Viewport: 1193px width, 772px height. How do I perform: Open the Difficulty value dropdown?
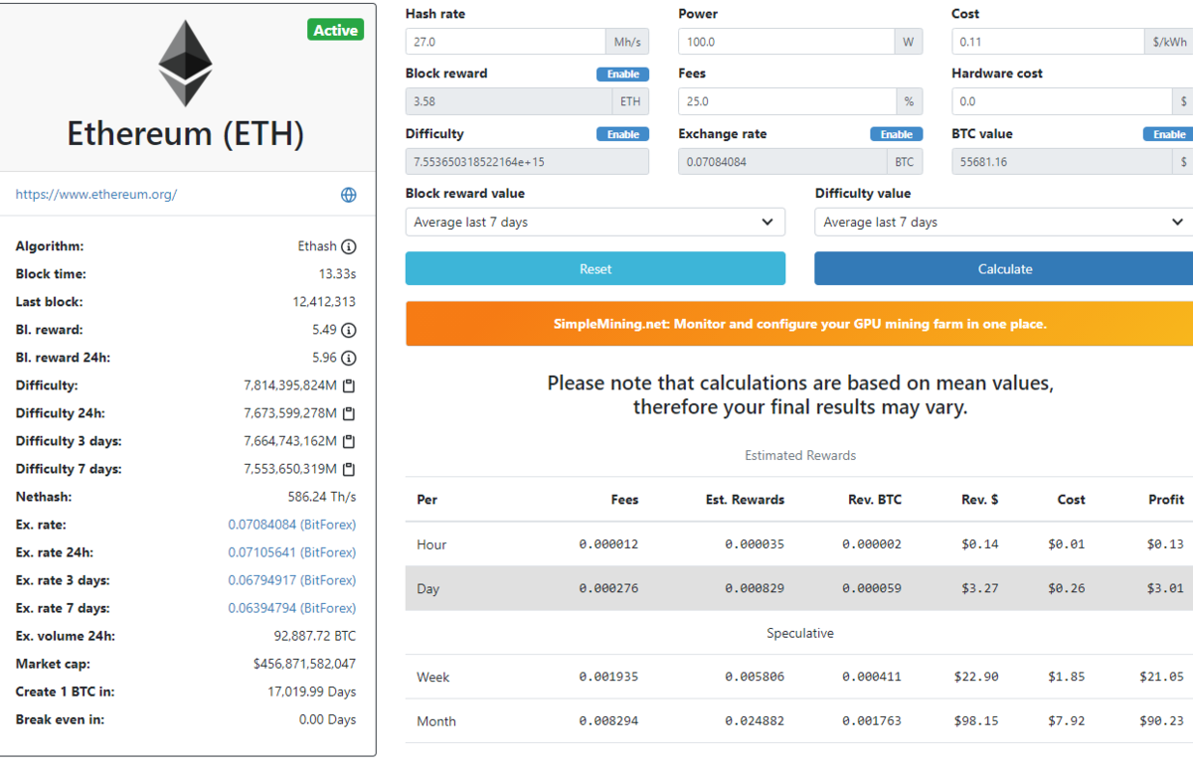[1003, 222]
